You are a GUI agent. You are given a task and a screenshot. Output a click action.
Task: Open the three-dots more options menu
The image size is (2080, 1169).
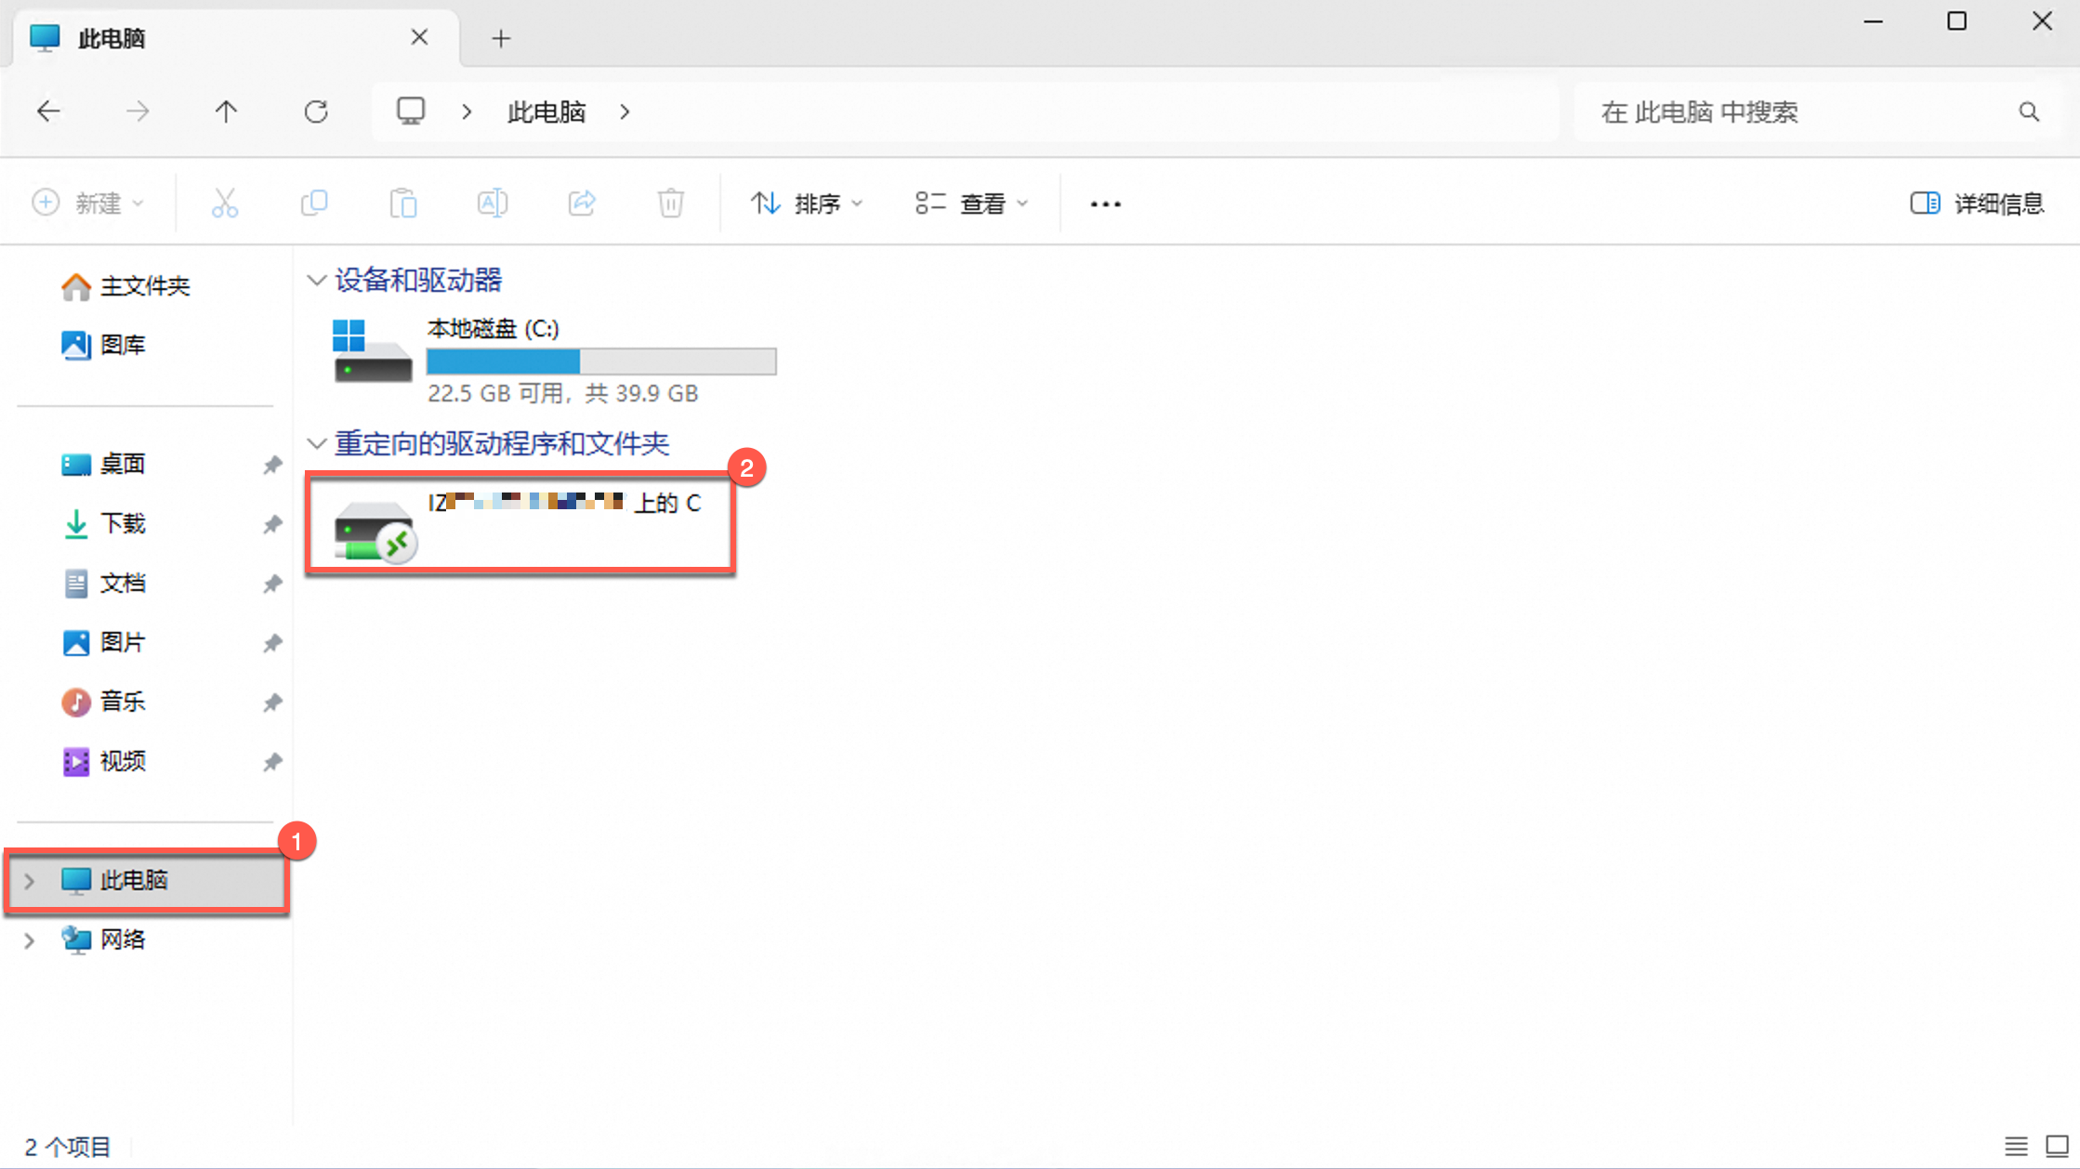tap(1105, 204)
